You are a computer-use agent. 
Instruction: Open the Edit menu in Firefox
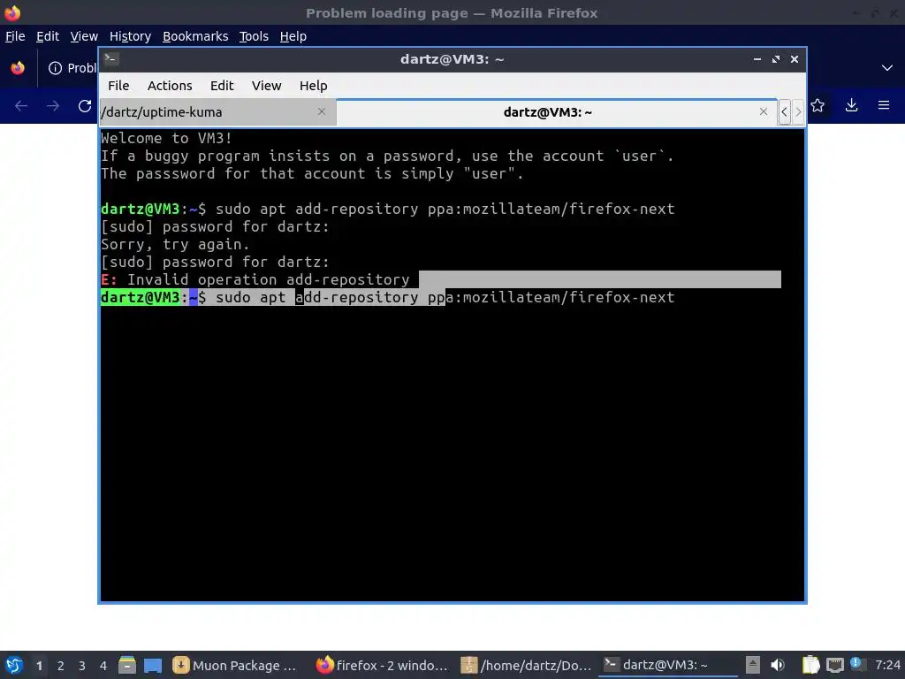pyautogui.click(x=48, y=36)
